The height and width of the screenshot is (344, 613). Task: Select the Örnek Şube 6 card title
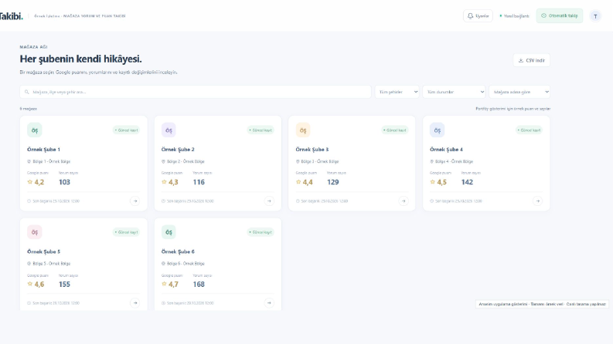point(178,251)
